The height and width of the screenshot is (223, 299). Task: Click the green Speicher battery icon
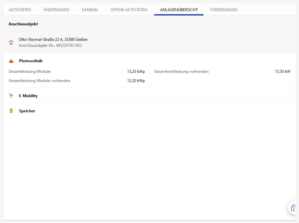pyautogui.click(x=11, y=111)
